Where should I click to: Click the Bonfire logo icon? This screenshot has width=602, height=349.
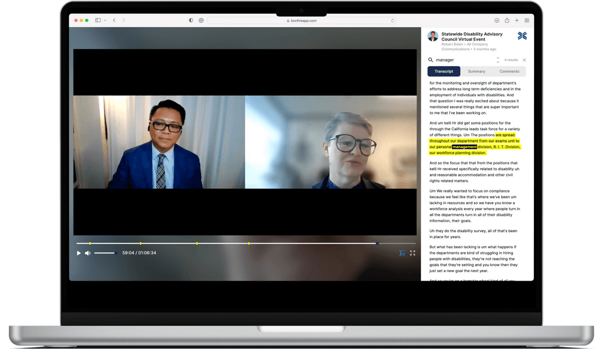pyautogui.click(x=522, y=36)
